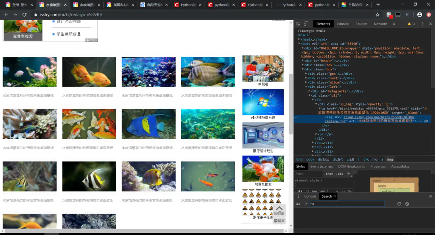Open the Event Listeners tab
This screenshot has height=235, width=435.
tap(321, 166)
